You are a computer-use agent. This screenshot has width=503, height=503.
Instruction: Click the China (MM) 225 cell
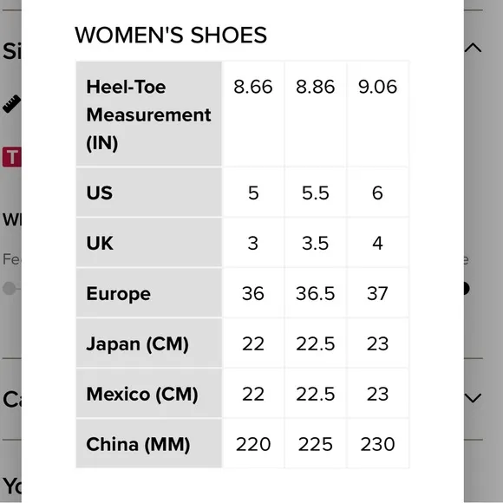point(316,444)
